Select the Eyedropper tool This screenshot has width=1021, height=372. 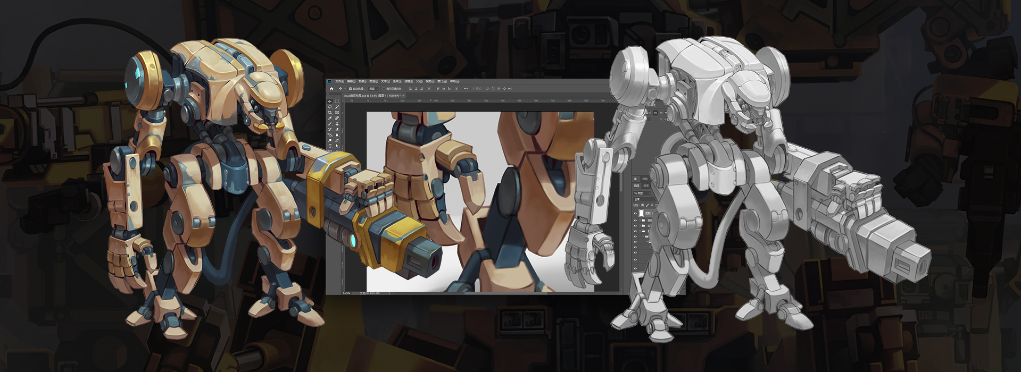pyautogui.click(x=330, y=118)
